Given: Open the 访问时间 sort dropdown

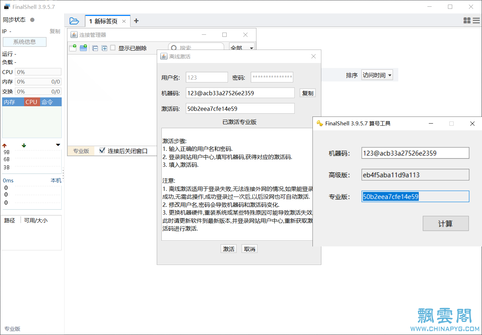Looking at the screenshot, I should (x=377, y=75).
